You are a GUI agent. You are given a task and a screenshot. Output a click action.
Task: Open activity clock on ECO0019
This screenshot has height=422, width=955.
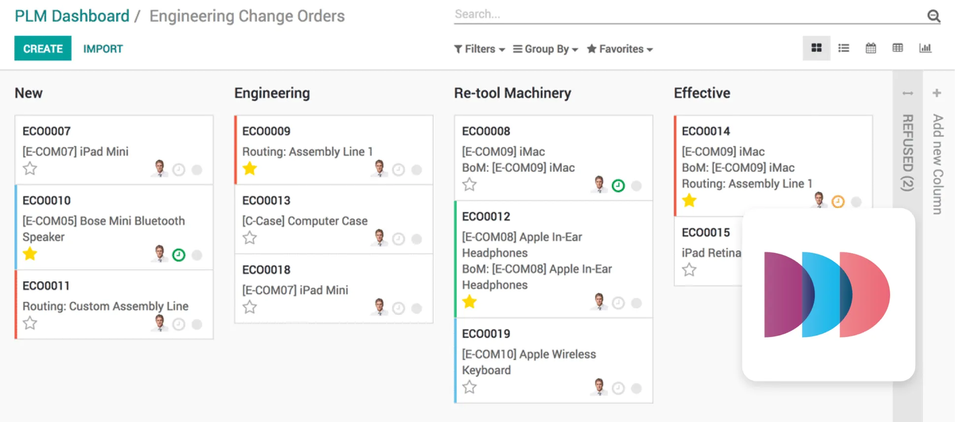tap(618, 388)
